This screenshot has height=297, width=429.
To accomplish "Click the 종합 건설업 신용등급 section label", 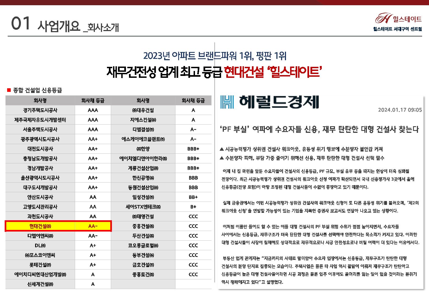I will click(38, 90).
